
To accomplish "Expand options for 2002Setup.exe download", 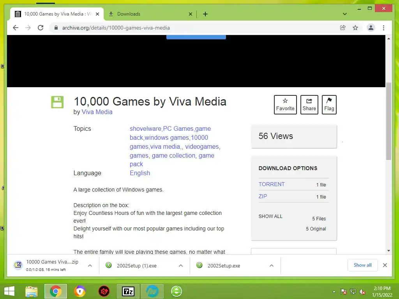I will click(x=272, y=266).
